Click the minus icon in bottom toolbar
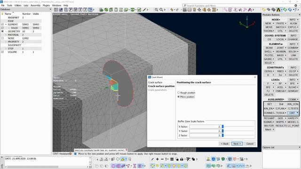The image size is (301, 169). tap(162, 159)
